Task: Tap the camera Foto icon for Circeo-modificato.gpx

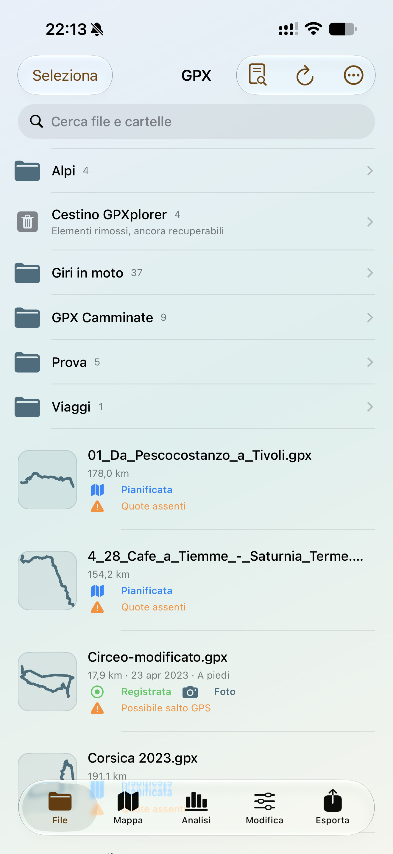Action: click(190, 691)
